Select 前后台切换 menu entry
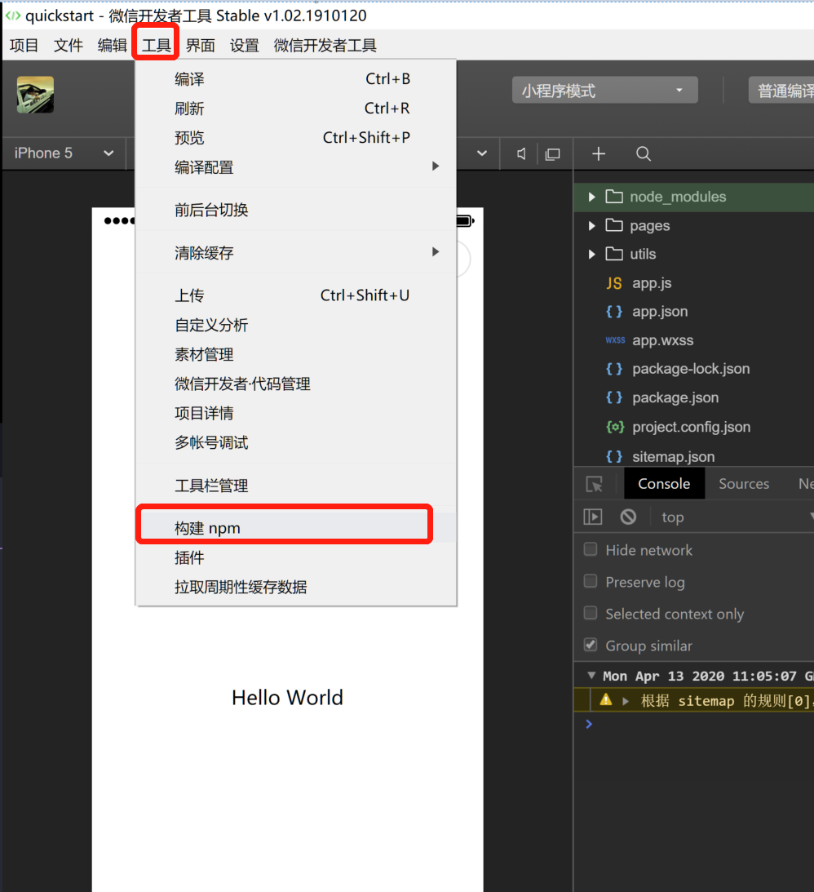This screenshot has height=892, width=814. (x=295, y=210)
